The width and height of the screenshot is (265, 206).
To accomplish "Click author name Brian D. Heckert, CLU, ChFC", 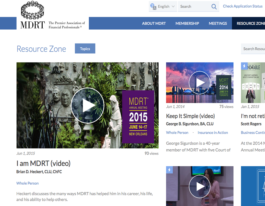I will click(39, 172).
